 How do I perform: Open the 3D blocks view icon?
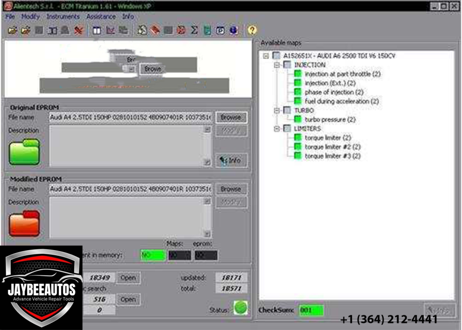coord(123,30)
